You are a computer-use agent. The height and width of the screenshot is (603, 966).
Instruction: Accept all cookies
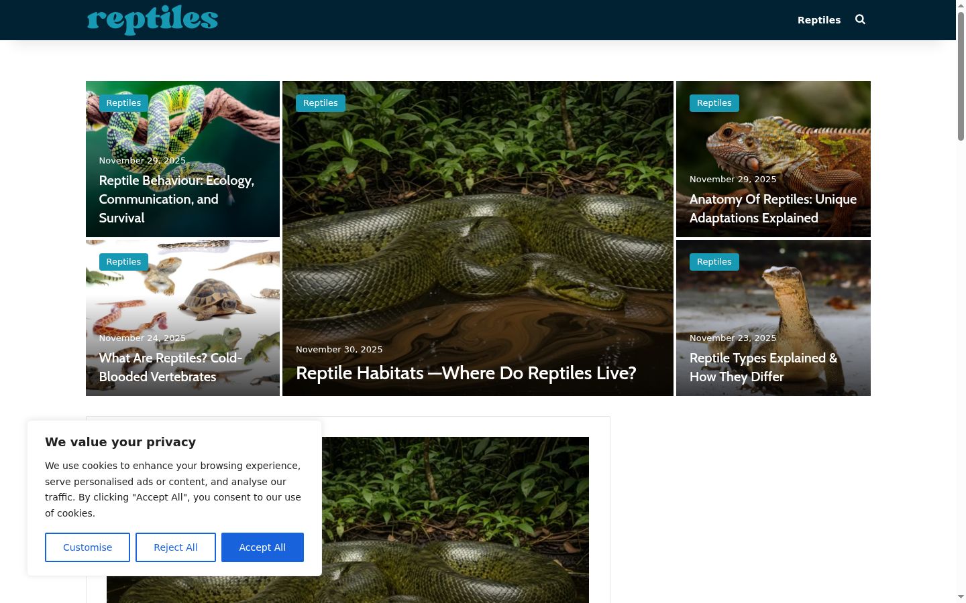262,547
